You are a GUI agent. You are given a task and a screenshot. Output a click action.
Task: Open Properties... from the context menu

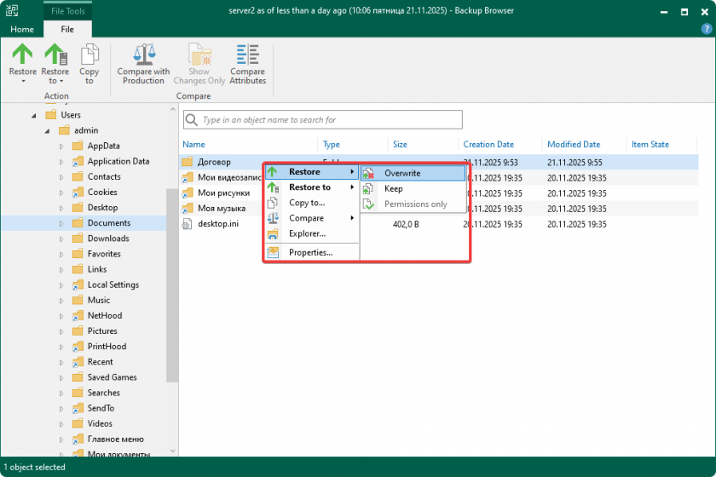(x=310, y=252)
